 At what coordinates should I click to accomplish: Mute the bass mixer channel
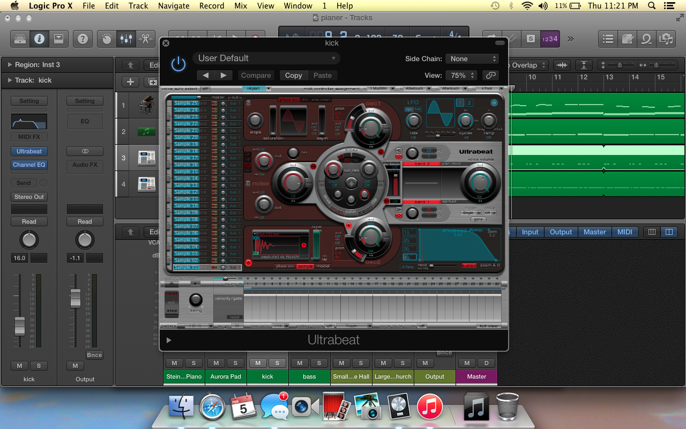coord(300,363)
